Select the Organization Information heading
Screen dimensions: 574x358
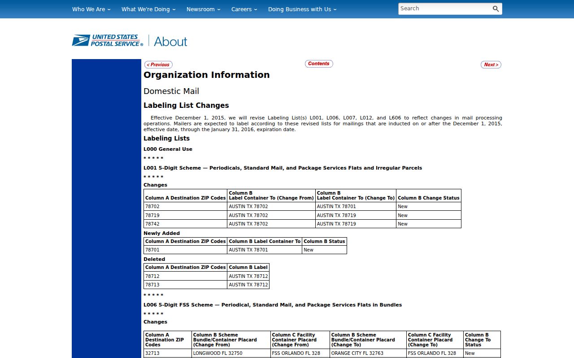207,75
